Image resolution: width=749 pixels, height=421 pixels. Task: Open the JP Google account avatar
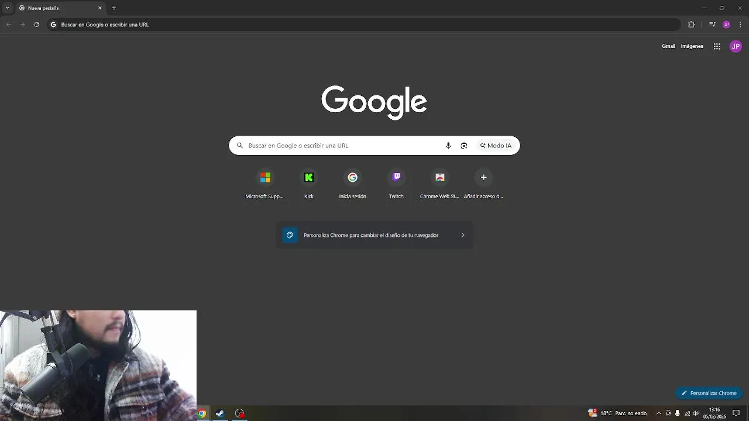click(736, 46)
